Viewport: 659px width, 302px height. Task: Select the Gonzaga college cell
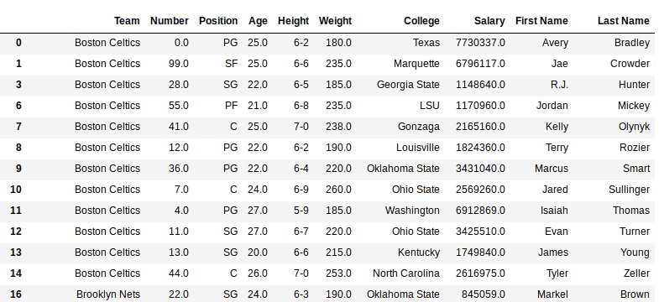coord(419,127)
